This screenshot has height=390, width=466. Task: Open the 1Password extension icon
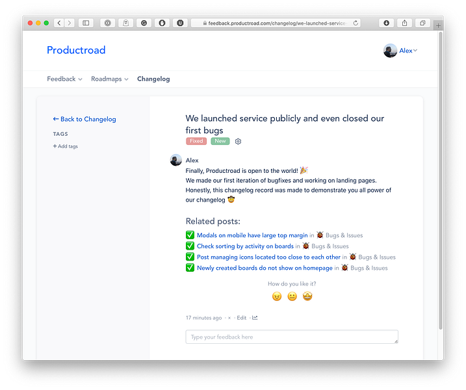click(x=108, y=23)
